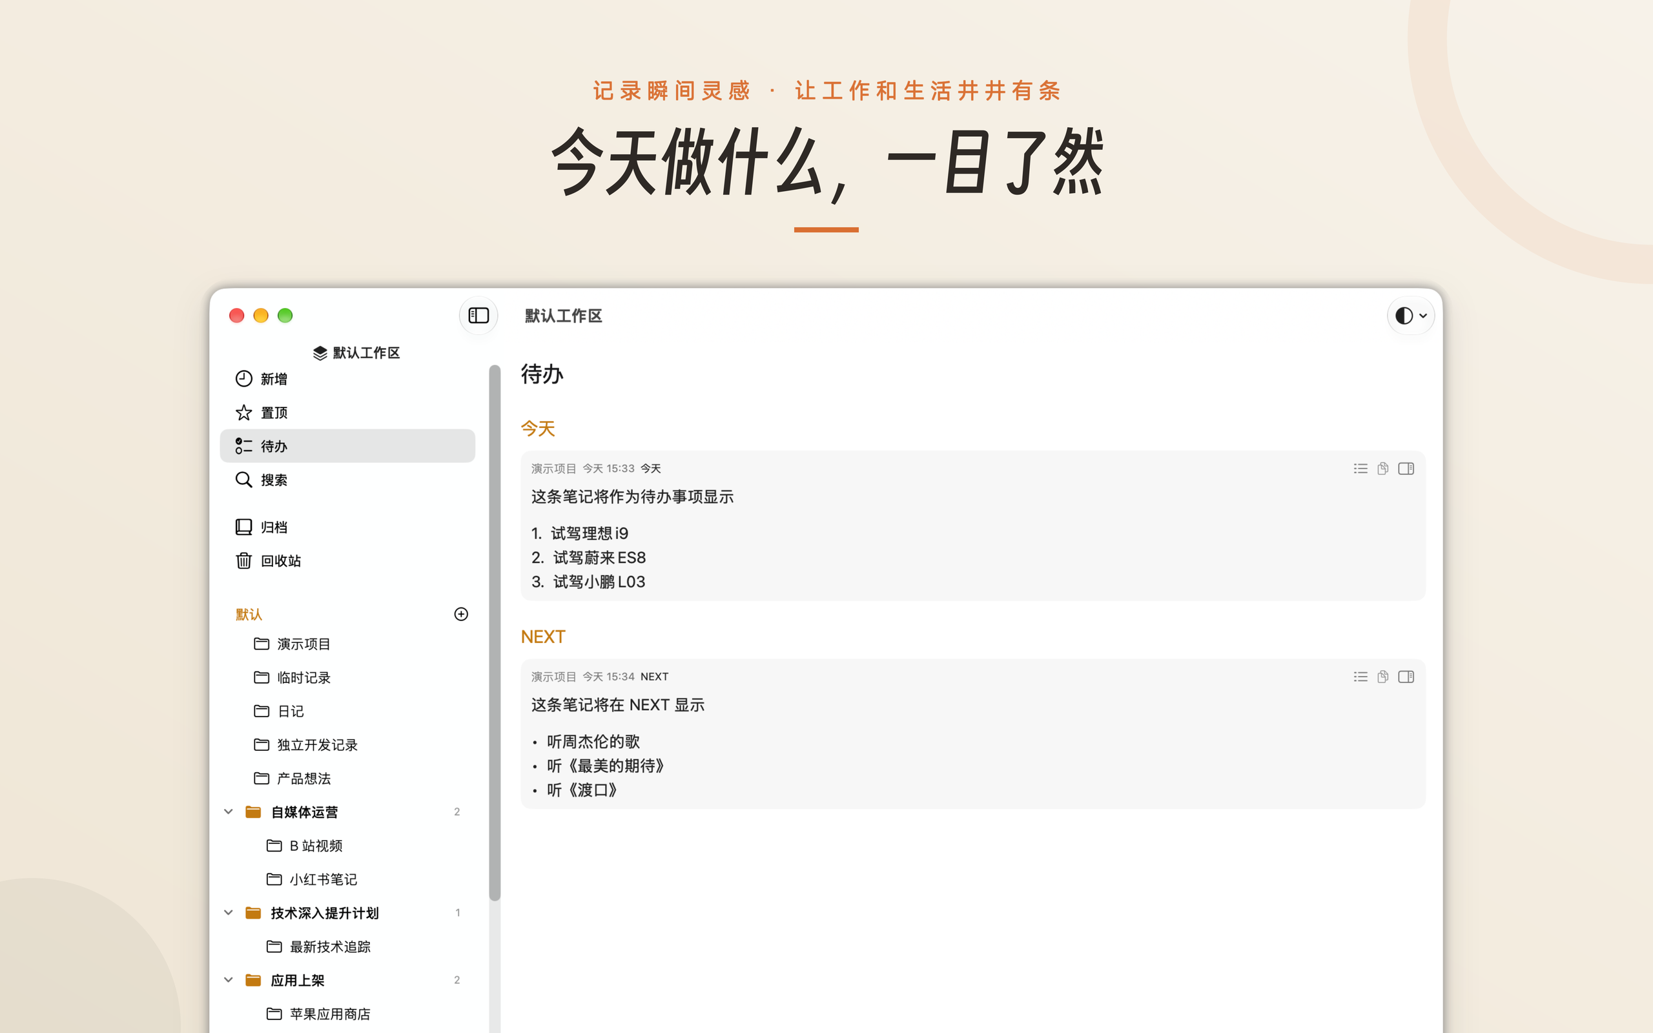1653x1033 pixels.
Task: Open the 临时记录 folder
Action: point(347,677)
